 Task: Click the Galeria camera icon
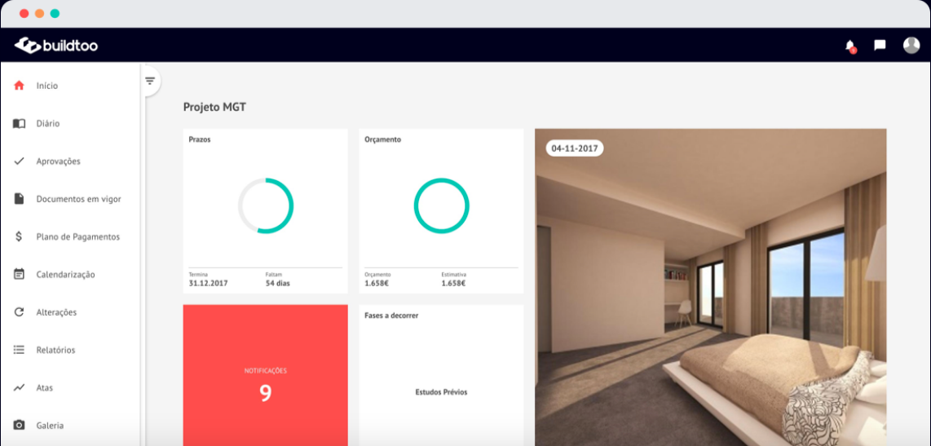tap(20, 425)
